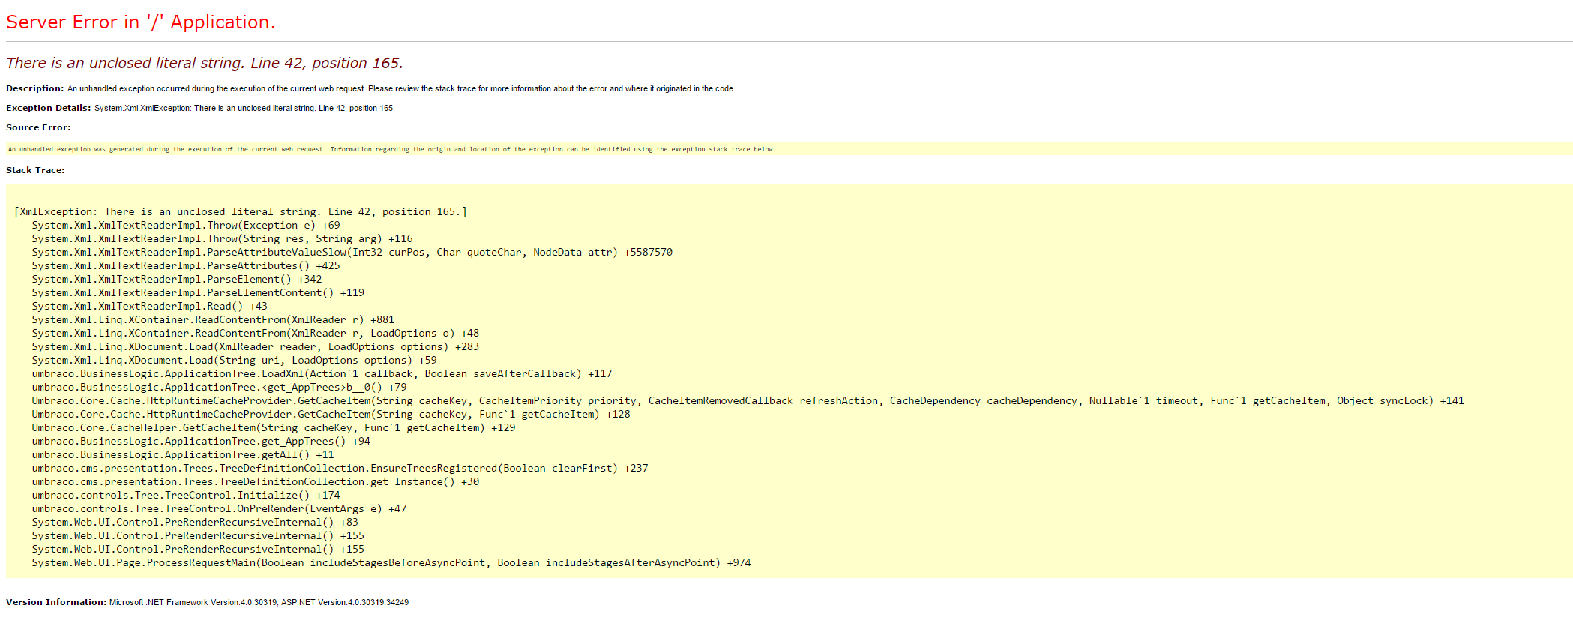Screen dimensions: 1573x644
Task: Click the ApplicationTree.getAll() +11 line
Action: pos(182,455)
